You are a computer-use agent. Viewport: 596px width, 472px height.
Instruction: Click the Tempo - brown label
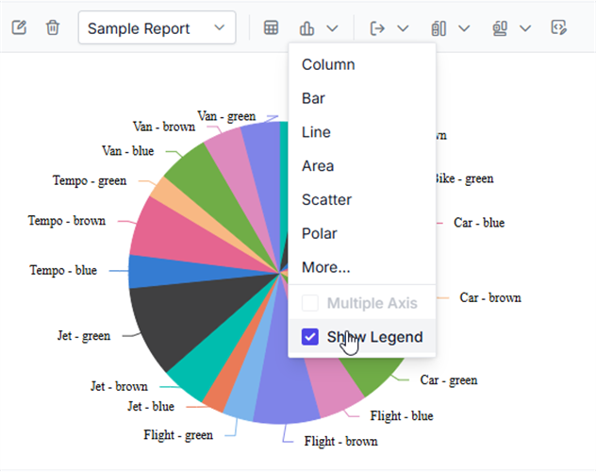coord(67,221)
